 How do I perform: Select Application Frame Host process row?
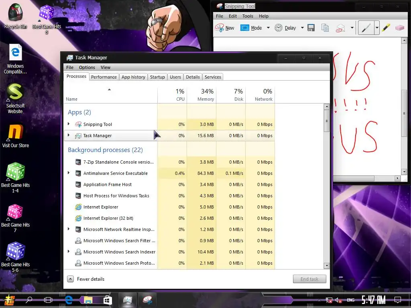click(x=169, y=184)
